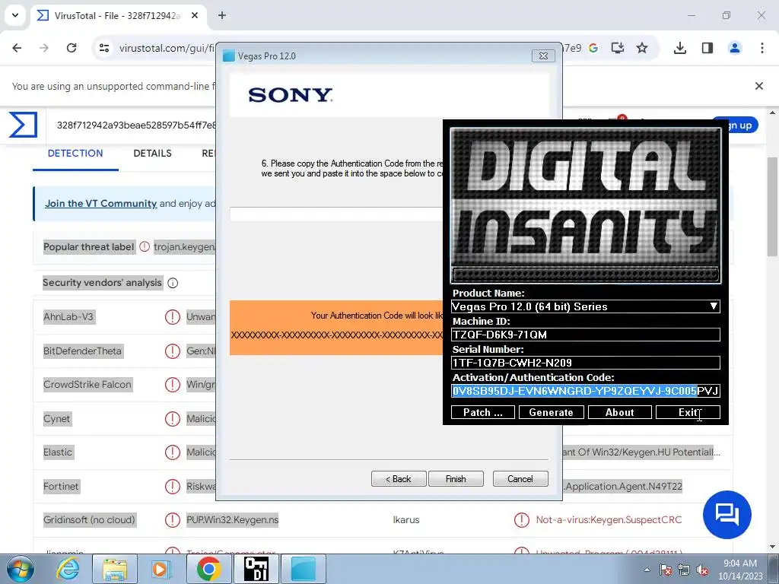The width and height of the screenshot is (779, 584).
Task: Toggle Chrome side panel
Action: (x=707, y=48)
